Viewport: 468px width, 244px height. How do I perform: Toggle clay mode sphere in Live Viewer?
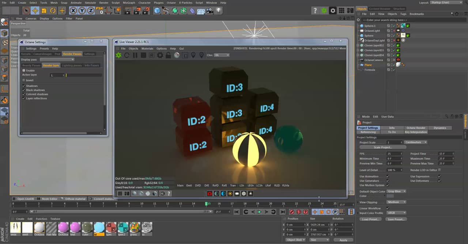177,55
